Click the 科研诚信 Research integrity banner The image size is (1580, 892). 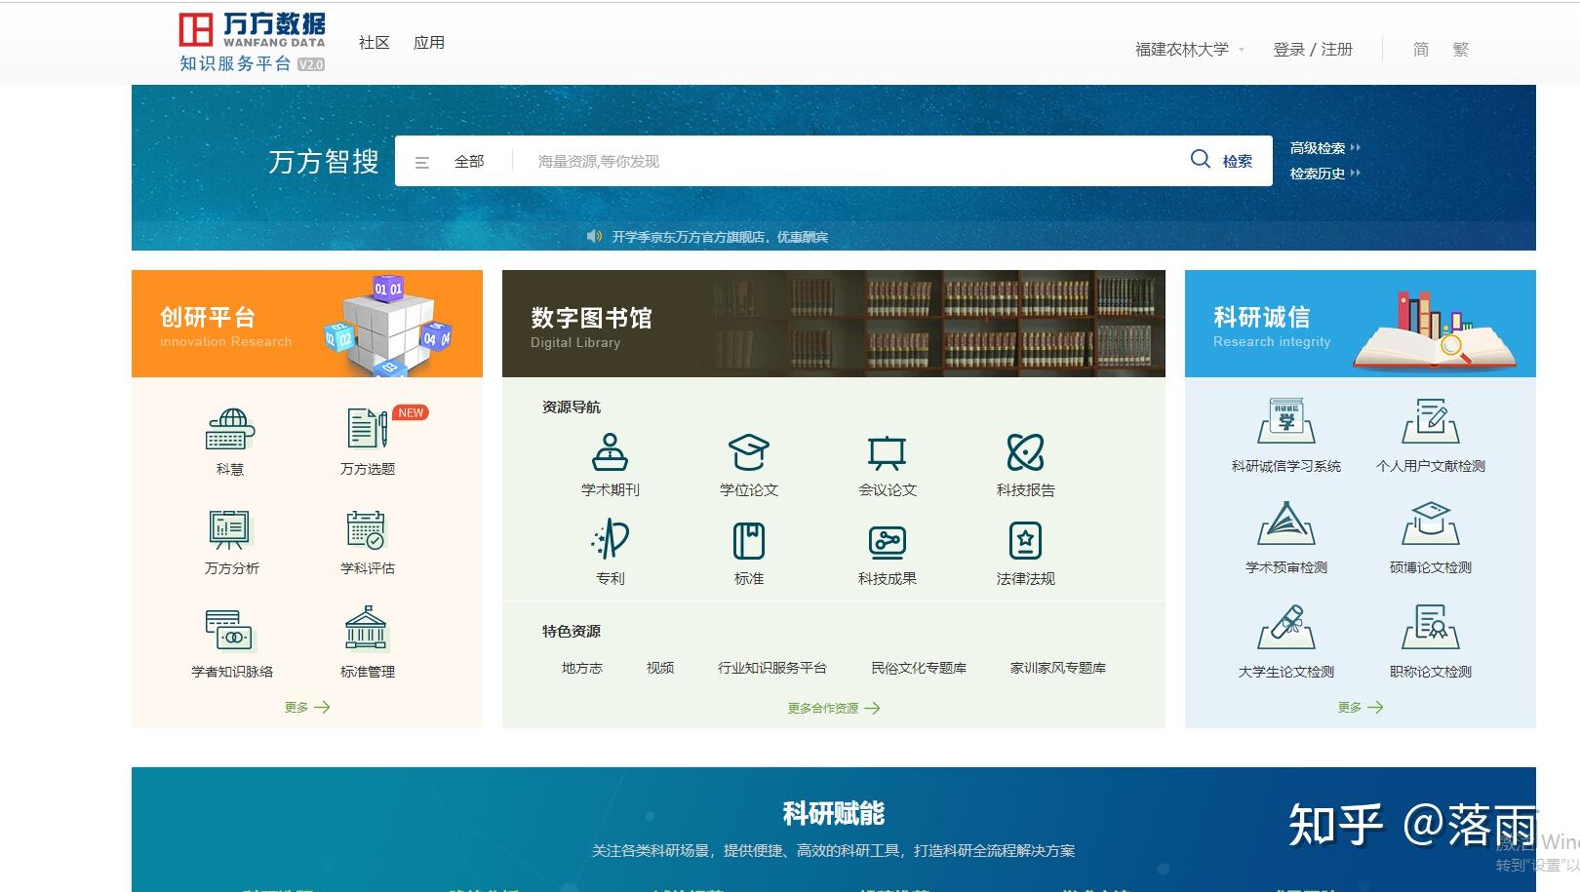1361,324
